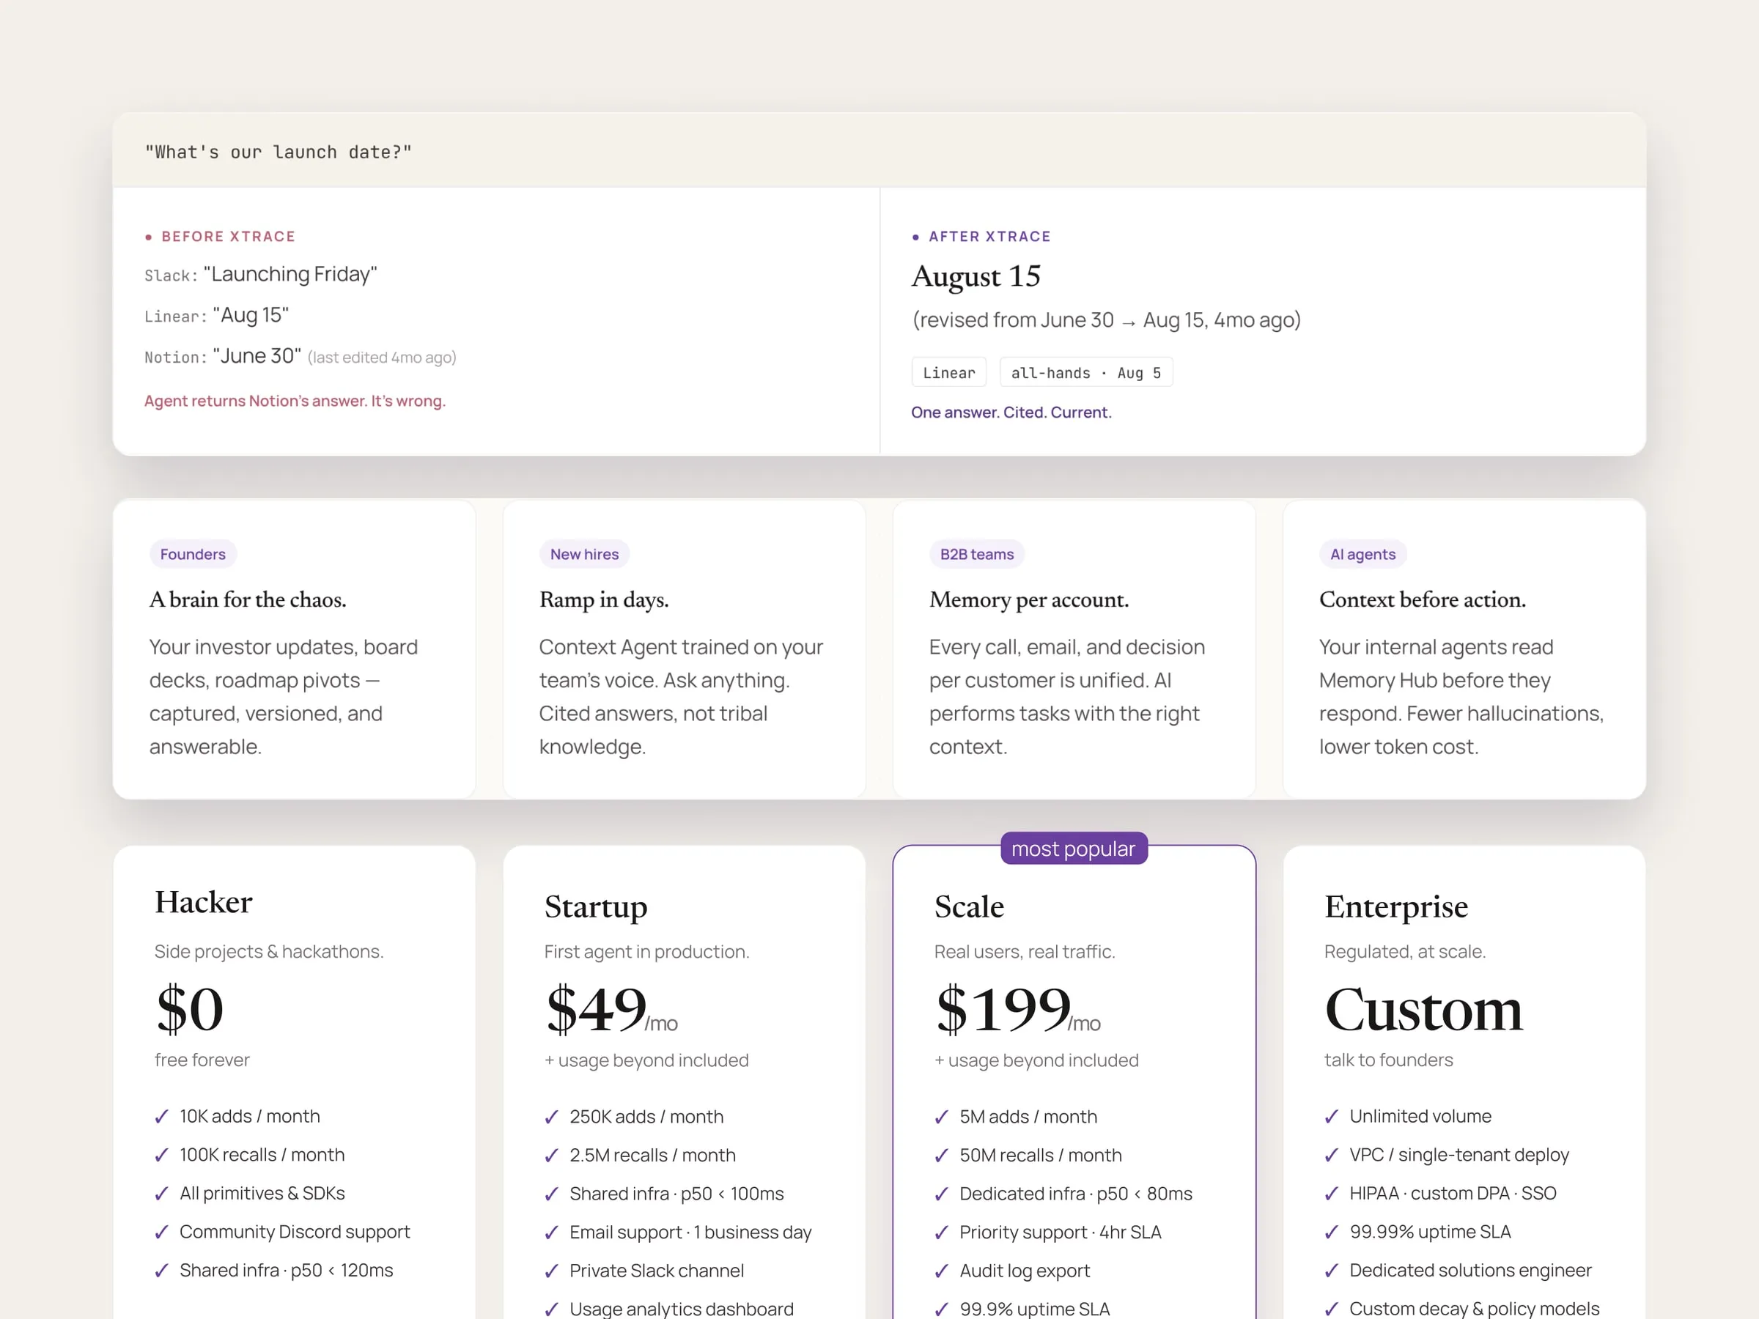Viewport: 1759px width, 1319px height.
Task: Click the checkmark beside VPC / single-tenant deploy
Action: pyautogui.click(x=1331, y=1154)
